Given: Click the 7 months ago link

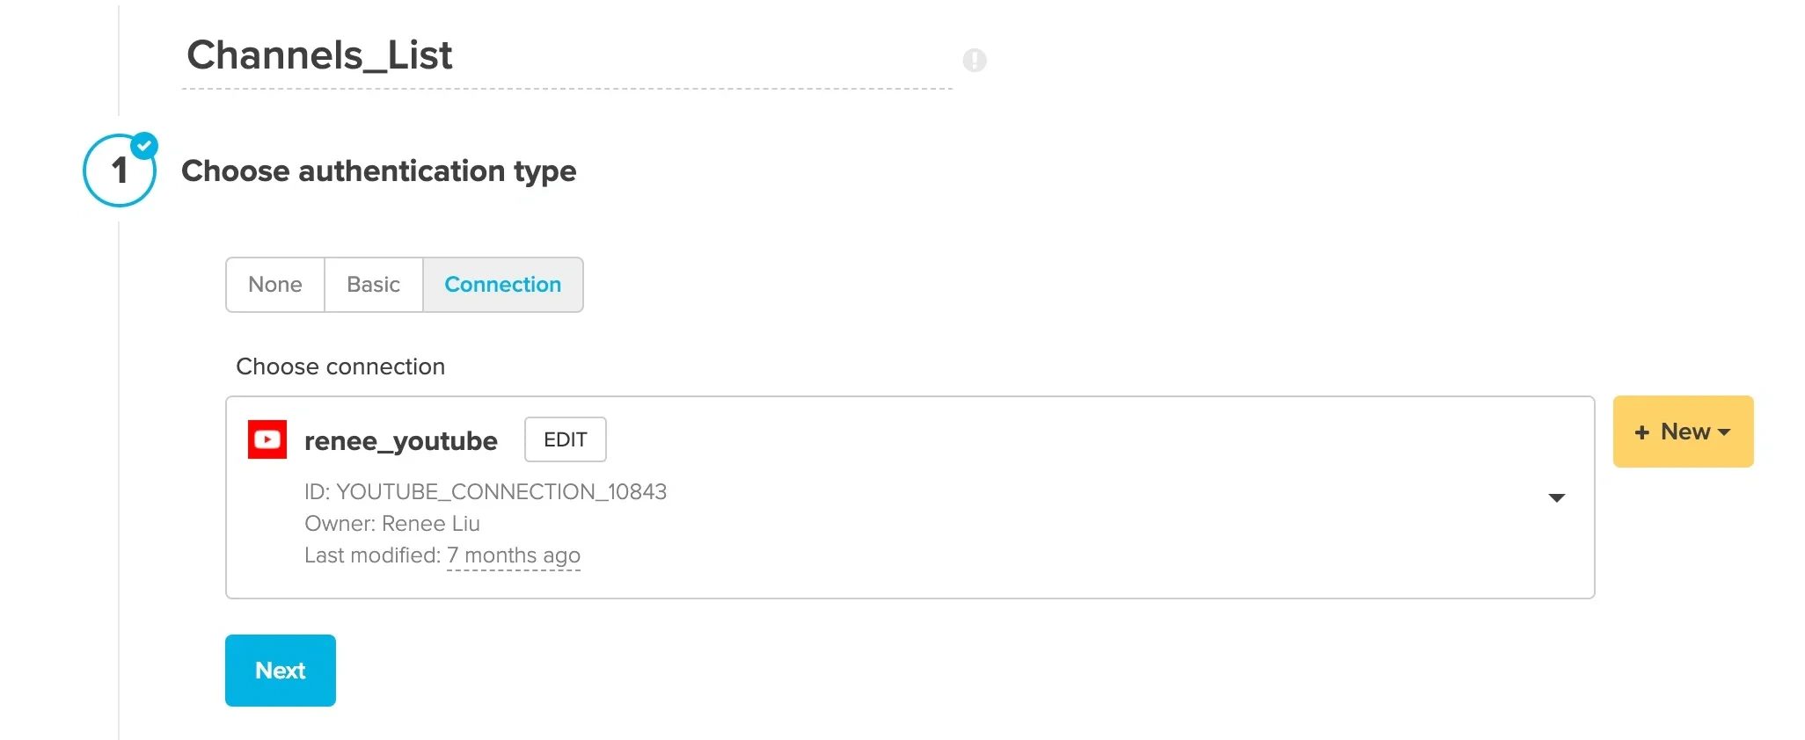Looking at the screenshot, I should point(514,555).
